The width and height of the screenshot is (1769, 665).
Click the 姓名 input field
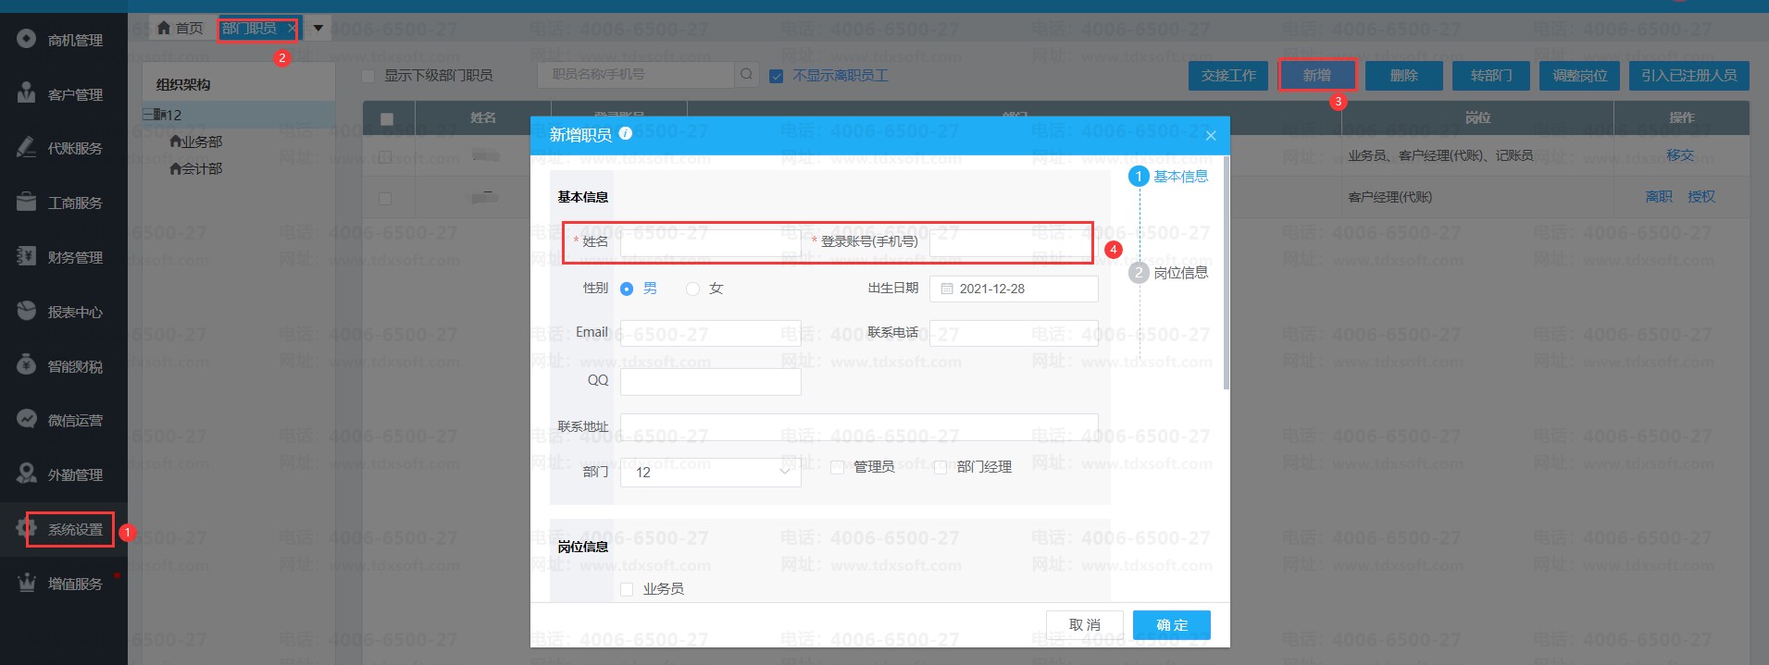coord(709,242)
